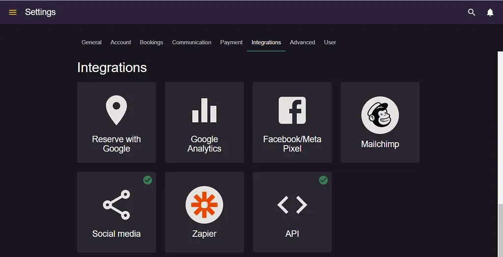Click the "Facebook/Meta Pixel" label
Viewport: 503px width, 257px height.
292,144
